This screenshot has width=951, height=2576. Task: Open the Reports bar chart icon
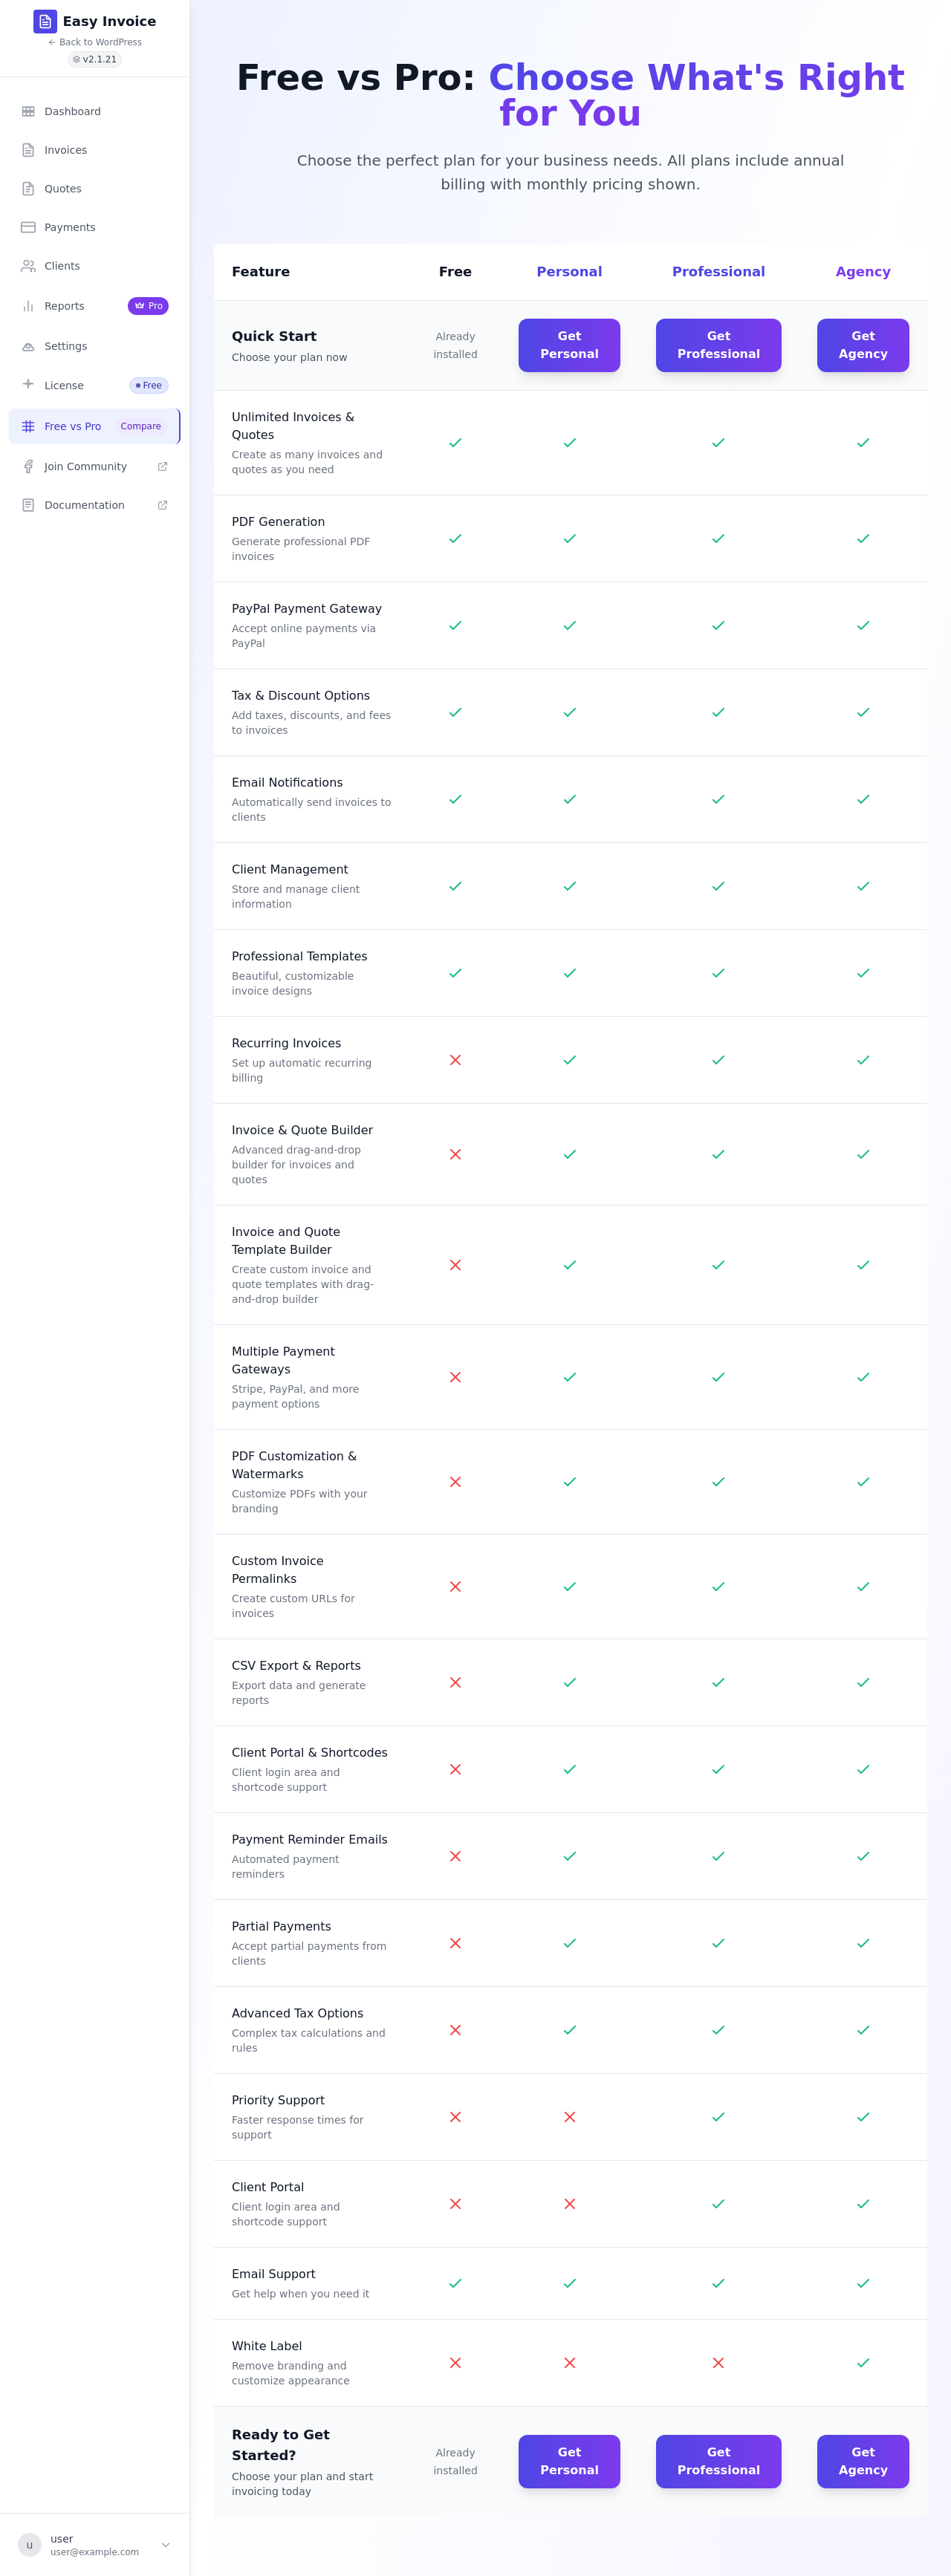pos(28,306)
